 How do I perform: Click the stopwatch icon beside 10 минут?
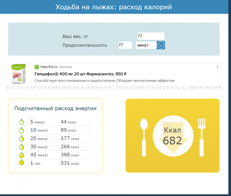point(21,130)
